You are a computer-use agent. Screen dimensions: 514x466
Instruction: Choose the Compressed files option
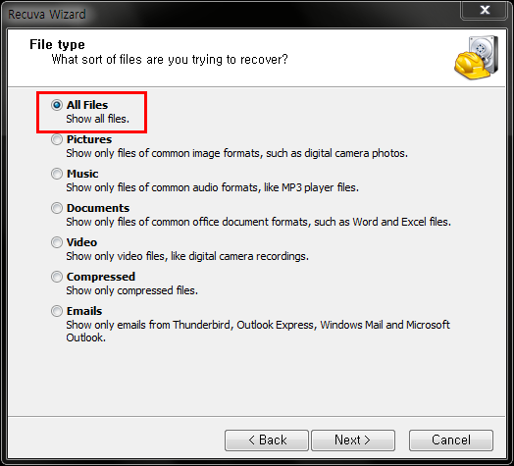(57, 277)
